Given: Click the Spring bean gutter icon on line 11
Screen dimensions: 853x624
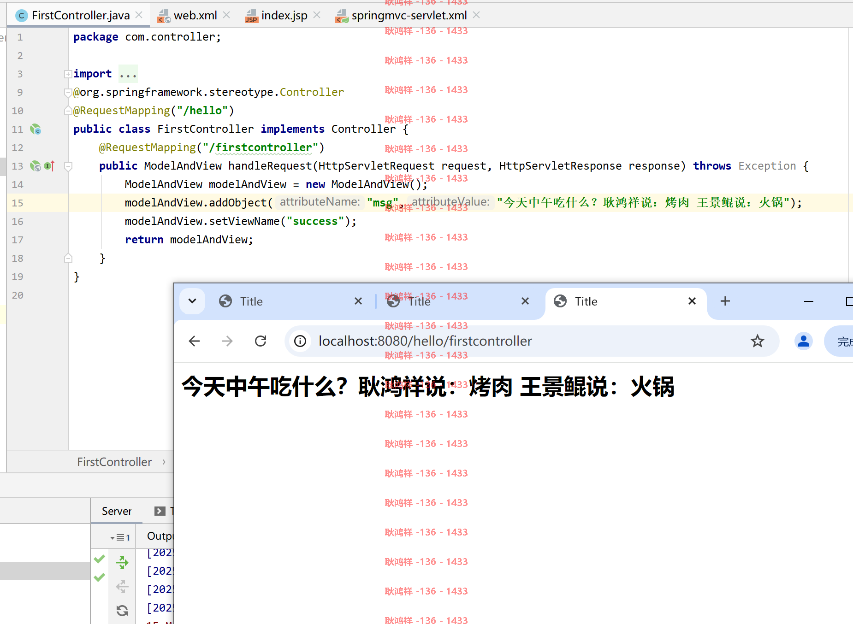Looking at the screenshot, I should [36, 129].
